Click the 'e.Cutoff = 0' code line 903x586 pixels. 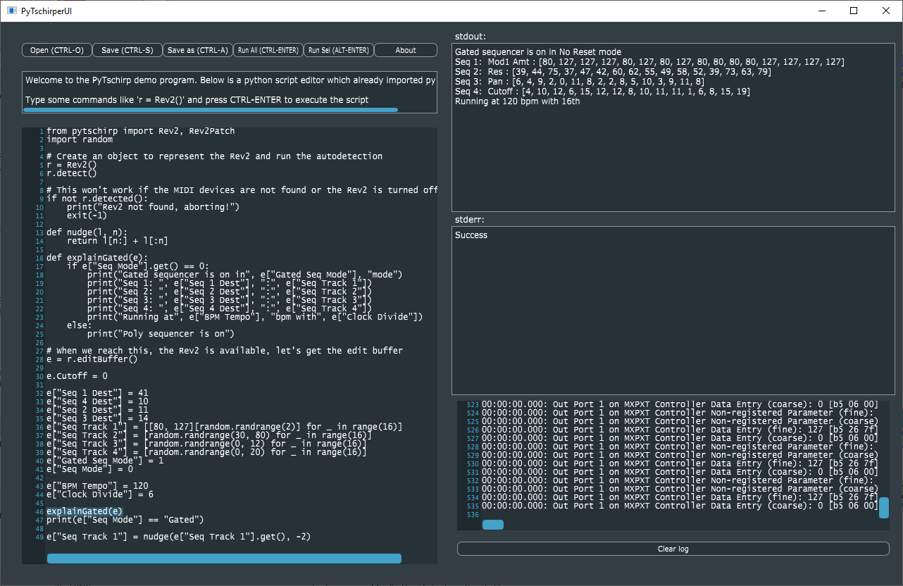[x=77, y=376]
